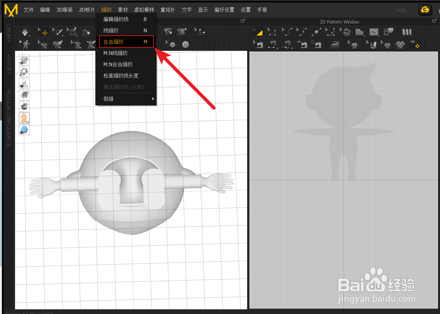The image size is (440, 314).
Task: Pop out the 3D window panel
Action: click(243, 21)
